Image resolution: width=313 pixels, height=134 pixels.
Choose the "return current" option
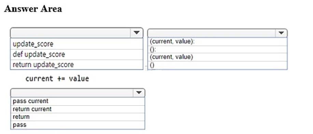coord(77,109)
